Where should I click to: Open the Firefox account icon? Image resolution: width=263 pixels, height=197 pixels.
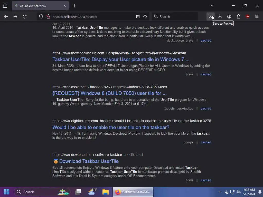coord(229,17)
